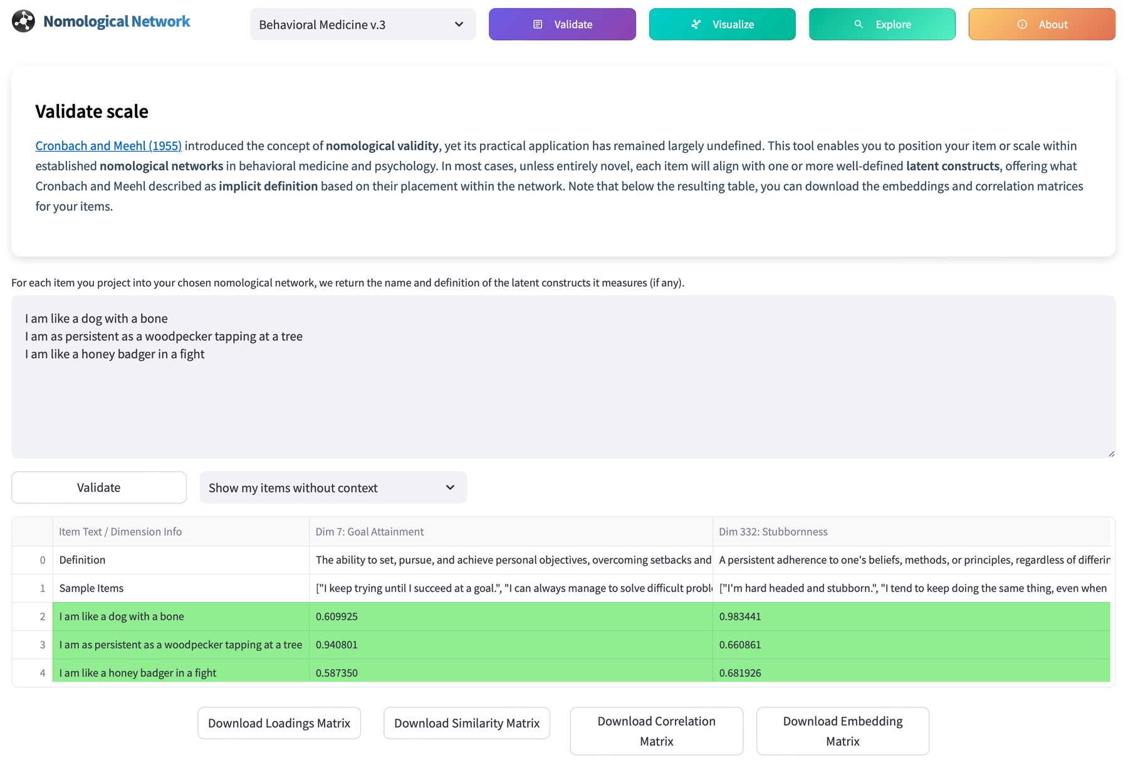1128x765 pixels.
Task: Open the Show my items without context dropdown
Action: [333, 487]
